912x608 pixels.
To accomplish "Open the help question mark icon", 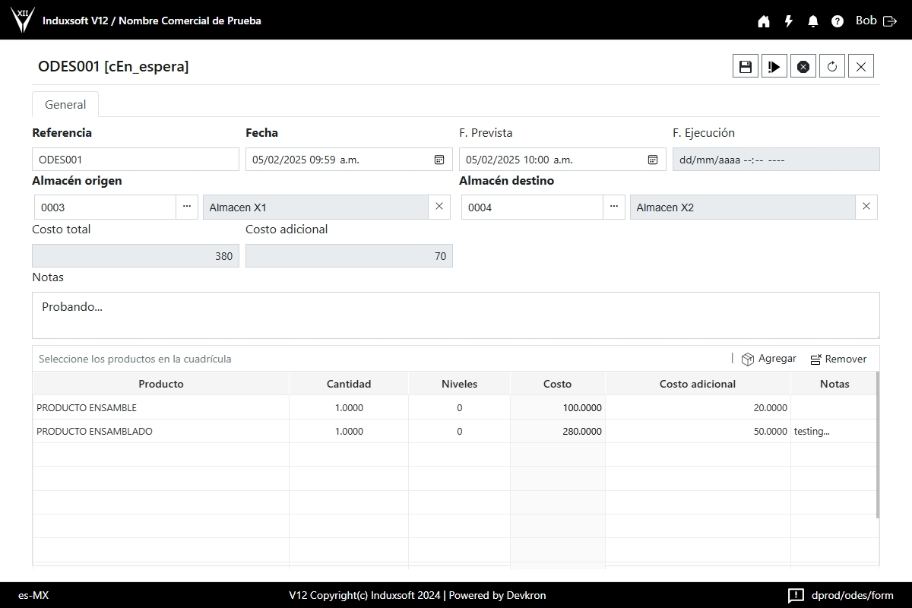I will pyautogui.click(x=838, y=21).
